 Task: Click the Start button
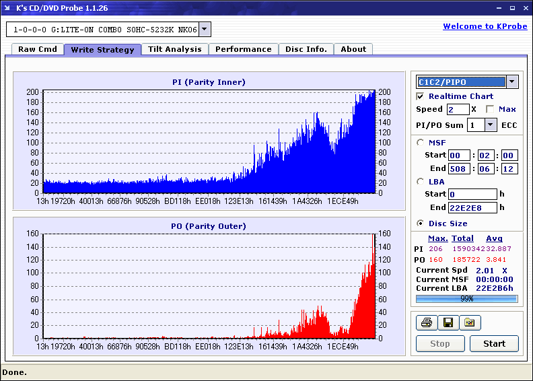494,343
